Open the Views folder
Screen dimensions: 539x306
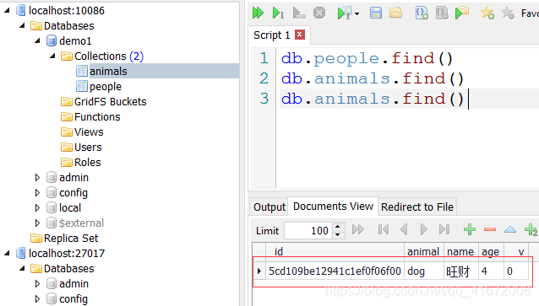[x=89, y=132]
